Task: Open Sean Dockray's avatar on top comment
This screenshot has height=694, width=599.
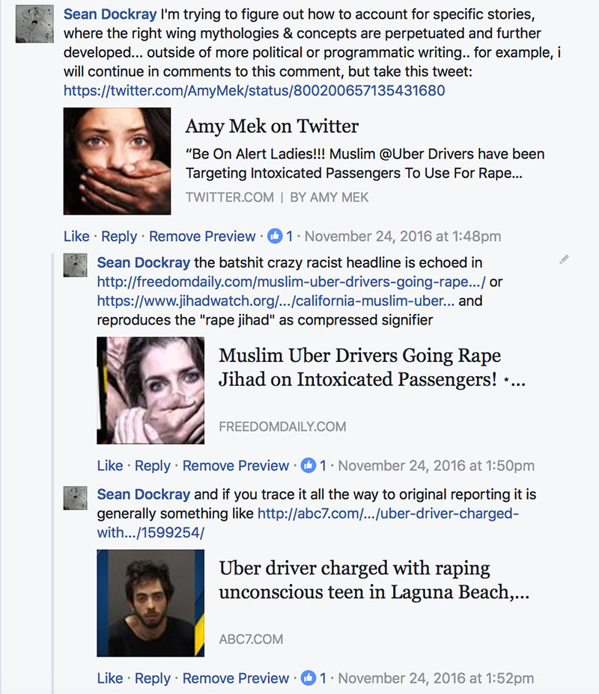Action: pos(34,24)
